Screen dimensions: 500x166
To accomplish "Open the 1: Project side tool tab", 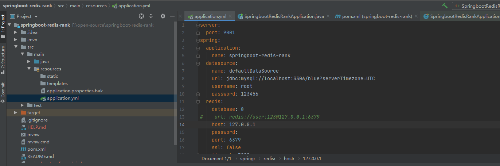I will (3, 26).
